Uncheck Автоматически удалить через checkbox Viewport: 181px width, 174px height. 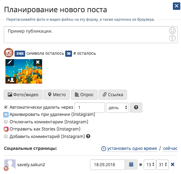pos(6,107)
